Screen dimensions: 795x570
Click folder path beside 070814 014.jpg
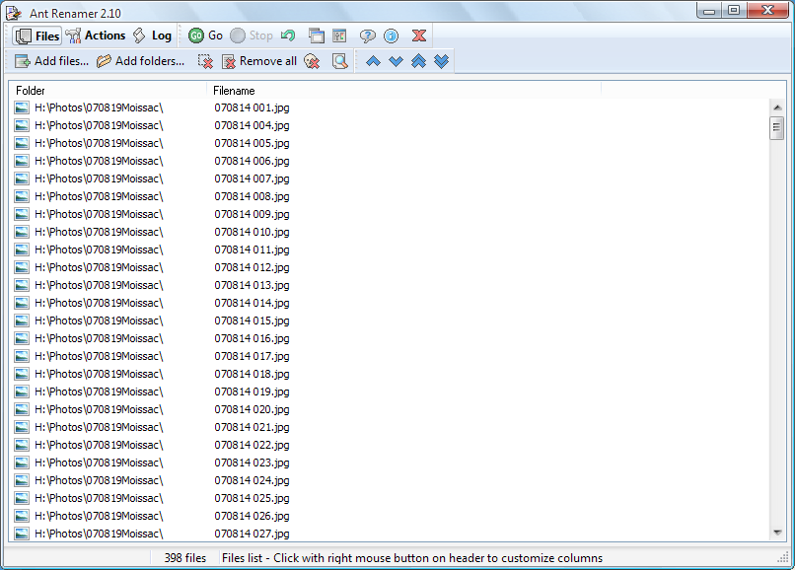pos(99,303)
